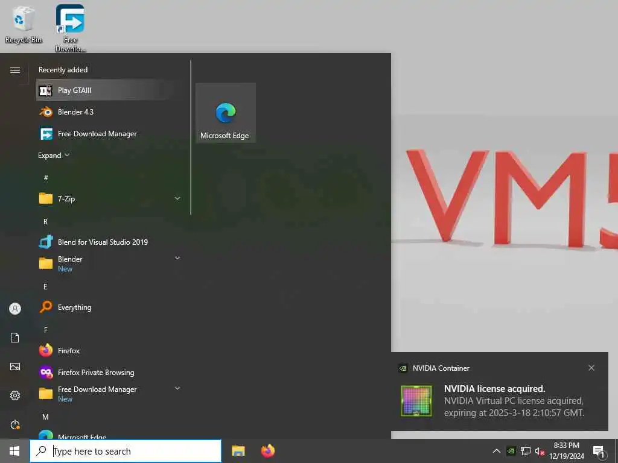The height and width of the screenshot is (463, 618).
Task: Click the muted volume tray icon
Action: click(540, 451)
